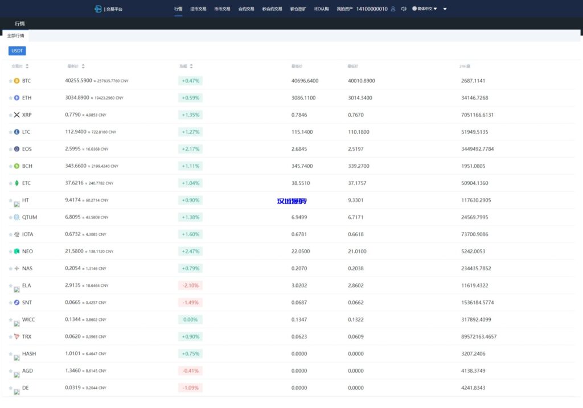Sort by 涨幅 column arrows
The image size is (583, 408).
[191, 67]
